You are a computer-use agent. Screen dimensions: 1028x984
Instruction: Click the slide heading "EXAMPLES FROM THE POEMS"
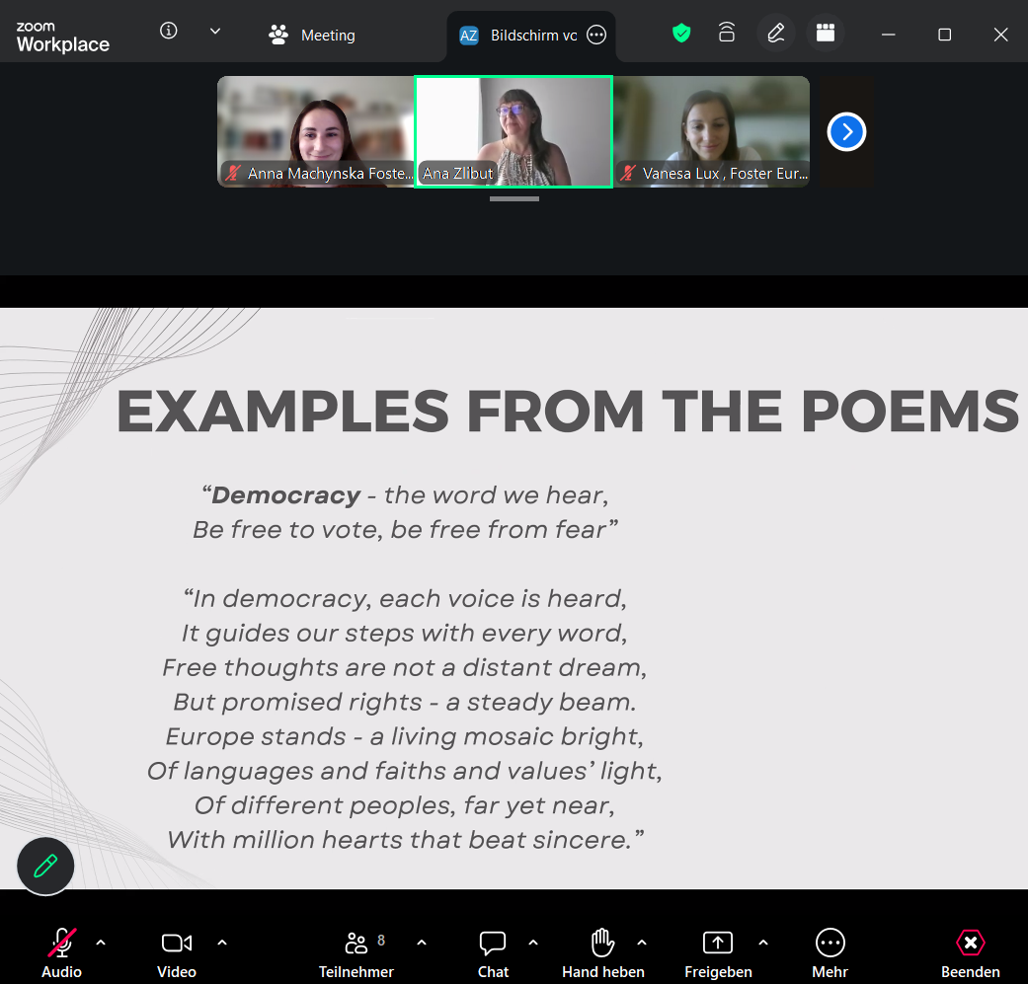[x=568, y=412]
